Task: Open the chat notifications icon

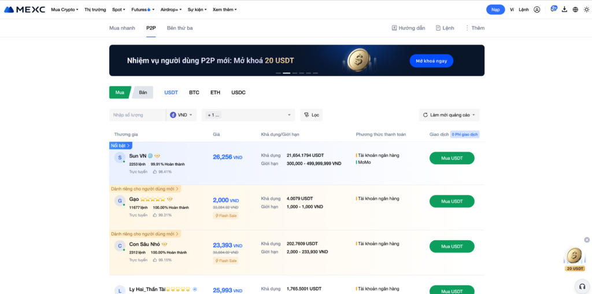Action: point(553,9)
